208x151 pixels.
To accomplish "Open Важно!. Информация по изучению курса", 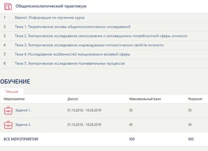I will pos(49,18).
